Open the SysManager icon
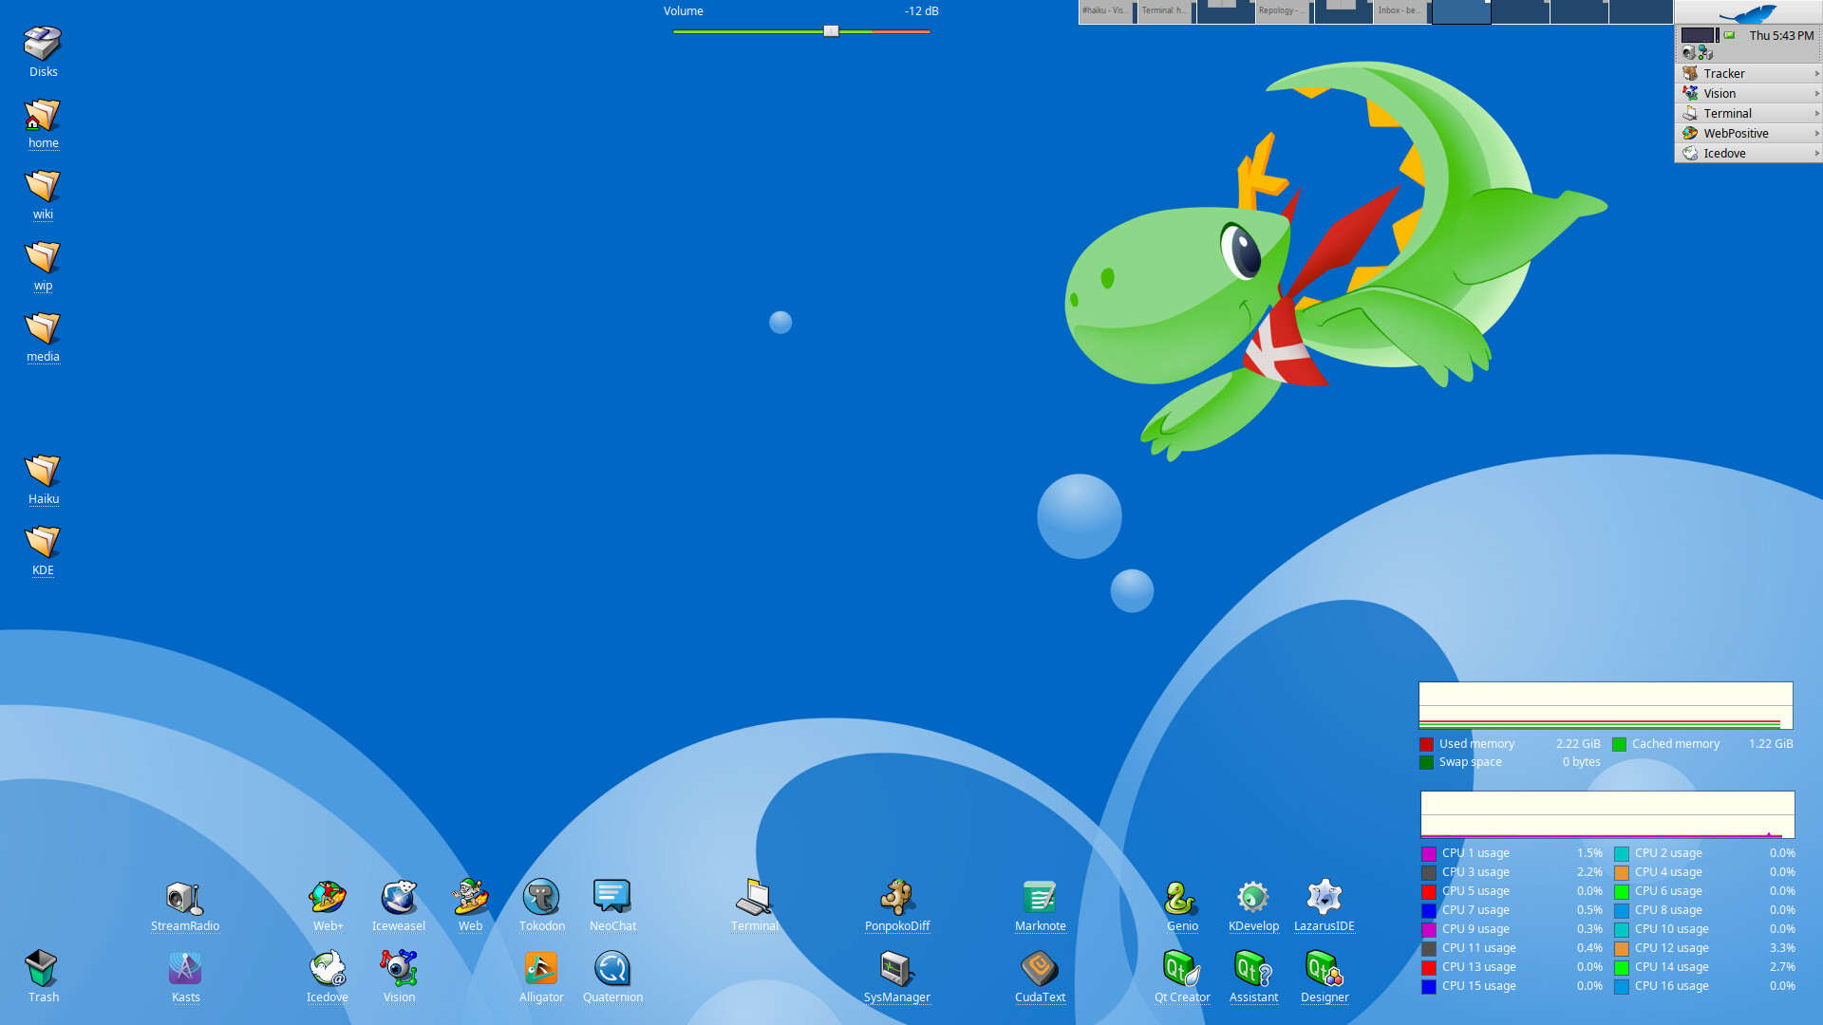 pyautogui.click(x=896, y=969)
